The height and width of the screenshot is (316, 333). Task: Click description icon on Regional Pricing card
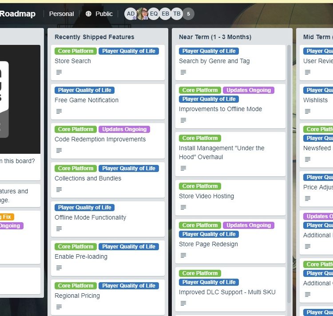tap(59, 307)
